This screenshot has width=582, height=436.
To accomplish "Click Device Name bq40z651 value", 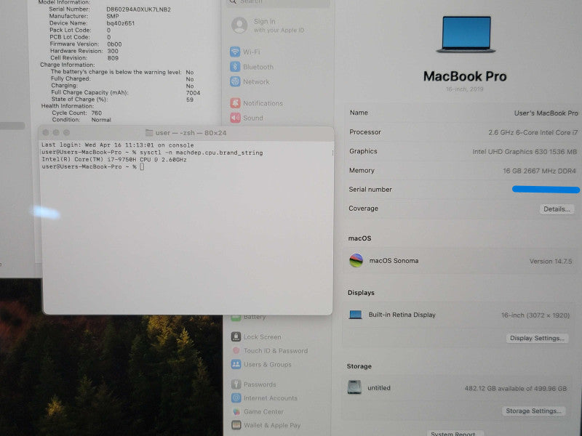I will (121, 23).
